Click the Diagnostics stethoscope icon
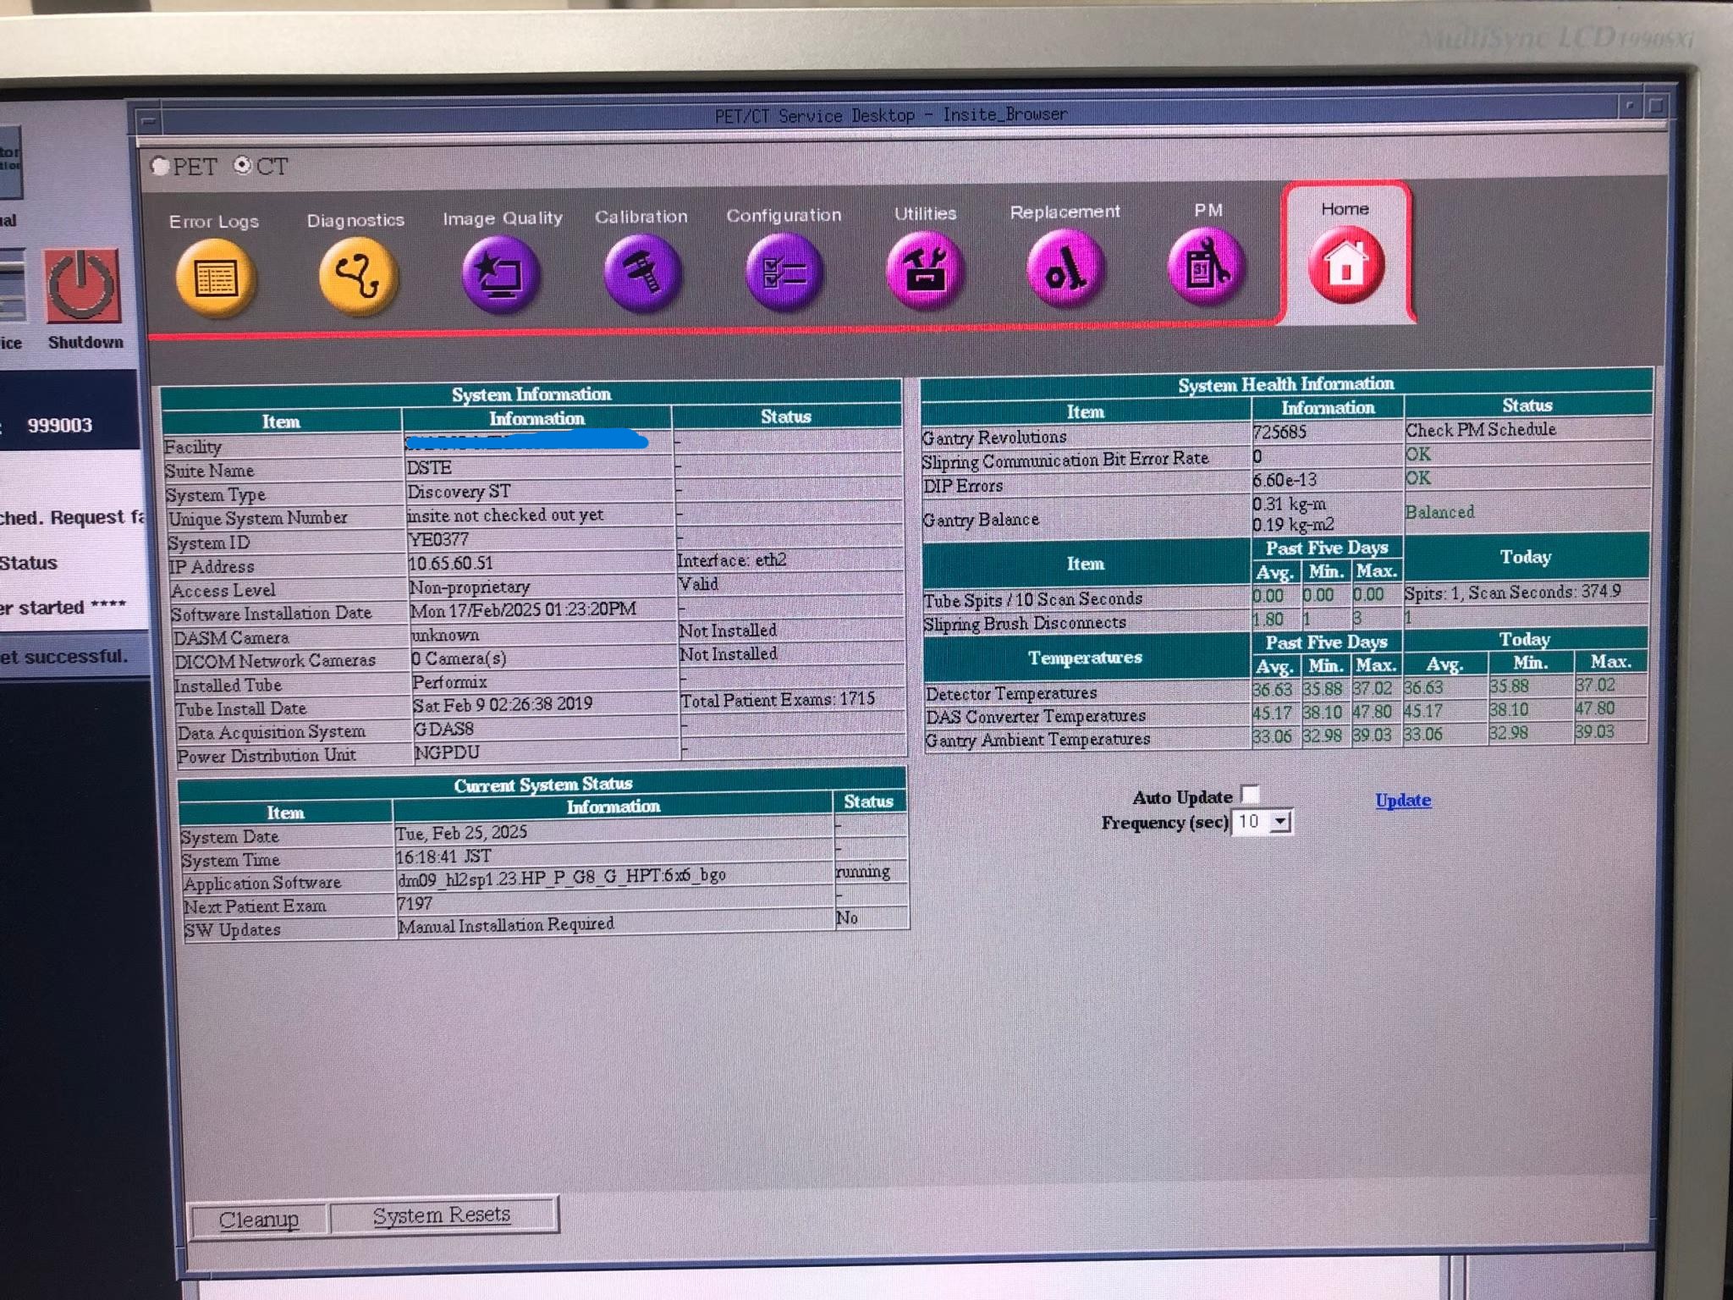Screen dimensions: 1733x1300 pyautogui.click(x=357, y=275)
